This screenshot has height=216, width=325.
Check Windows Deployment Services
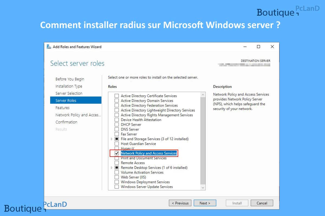pyautogui.click(x=117, y=182)
